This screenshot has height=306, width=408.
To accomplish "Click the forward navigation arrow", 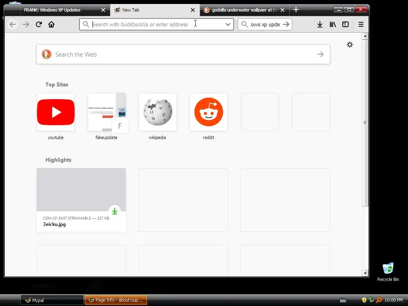I will [x=26, y=24].
